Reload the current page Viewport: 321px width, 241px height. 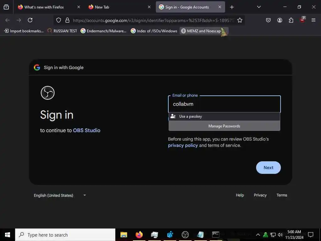coord(30,20)
